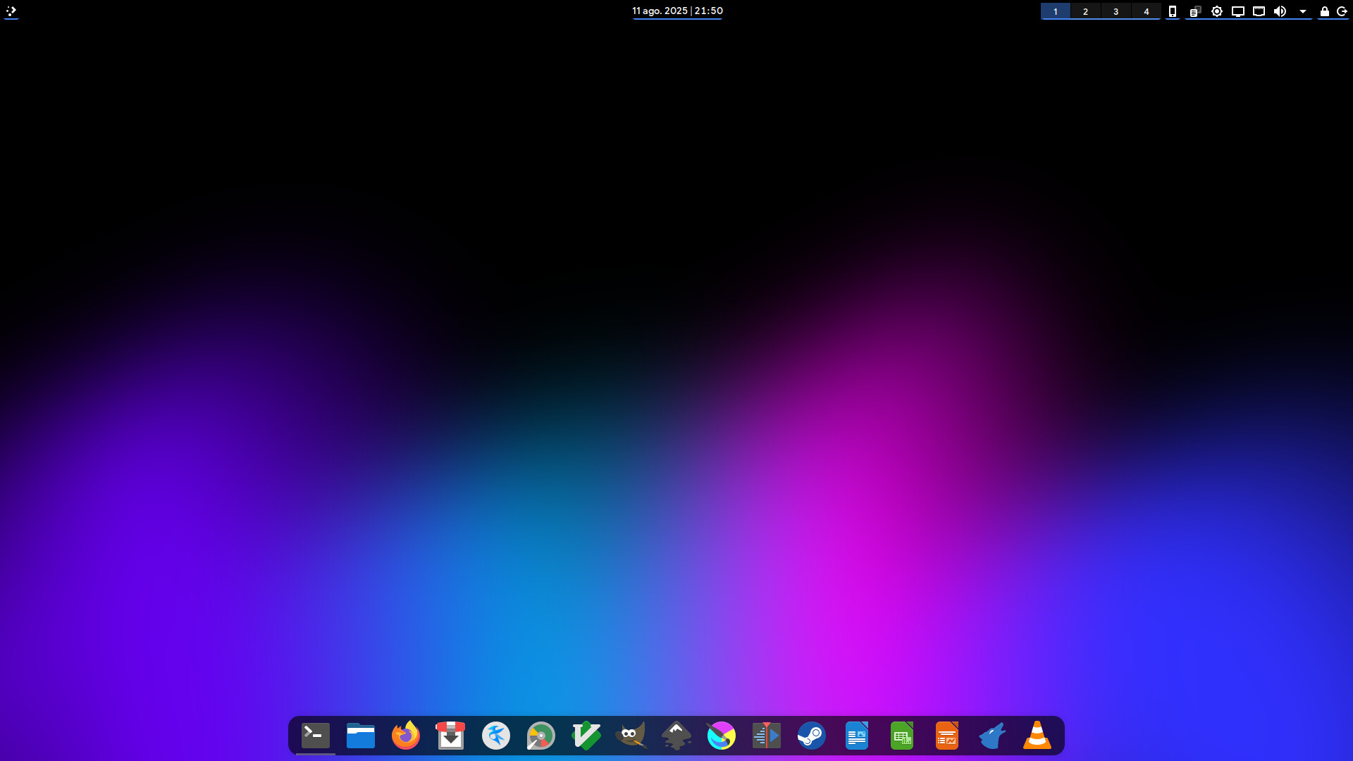The image size is (1353, 761).
Task: Switch to workspace 2
Action: 1085,11
